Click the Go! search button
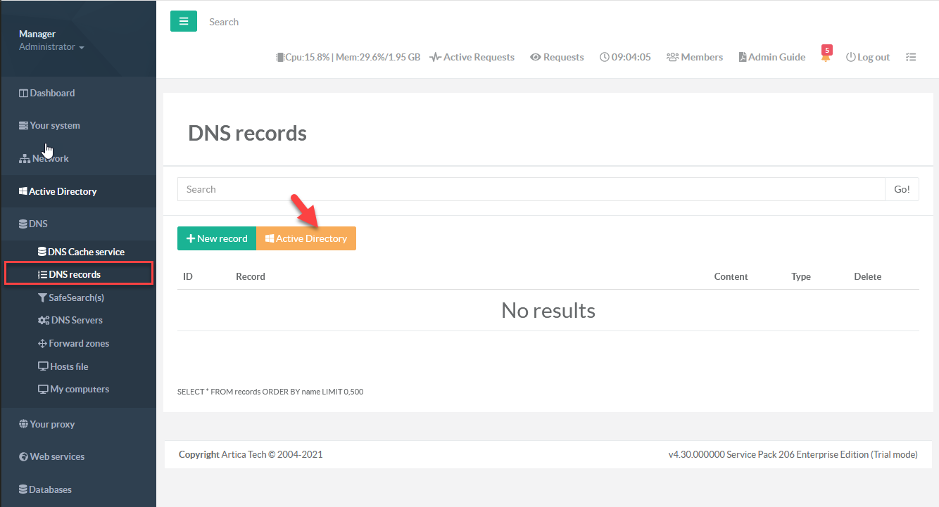Screen dimensions: 939x507 point(902,189)
